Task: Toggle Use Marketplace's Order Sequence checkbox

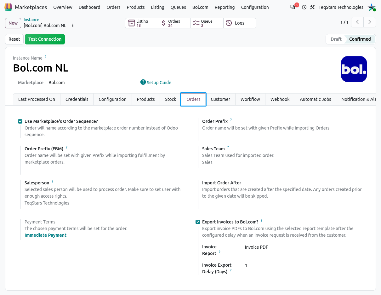Action: point(20,121)
